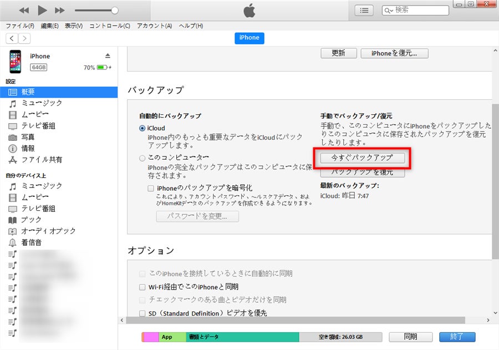
Task: Click the vertical scrollbar down arrow
Action: [x=495, y=313]
